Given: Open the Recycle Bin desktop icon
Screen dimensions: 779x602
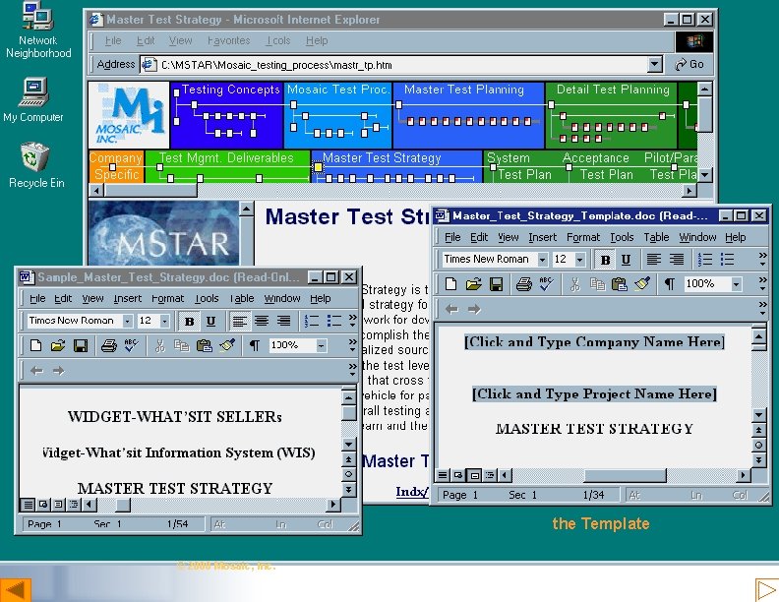Looking at the screenshot, I should coord(35,165).
